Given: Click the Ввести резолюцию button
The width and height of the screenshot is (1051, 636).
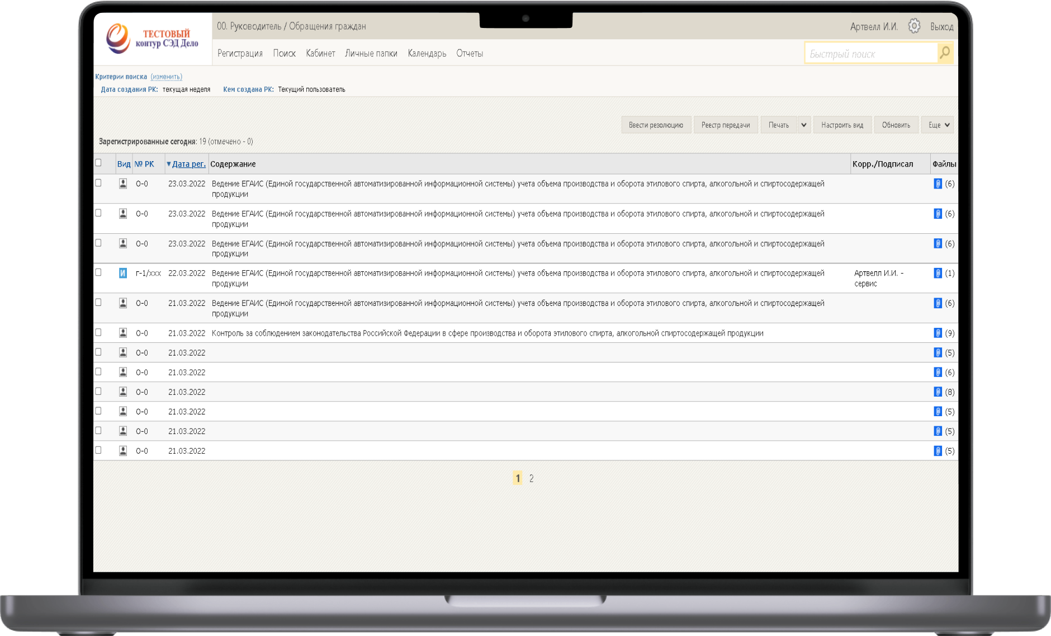Looking at the screenshot, I should tap(656, 125).
